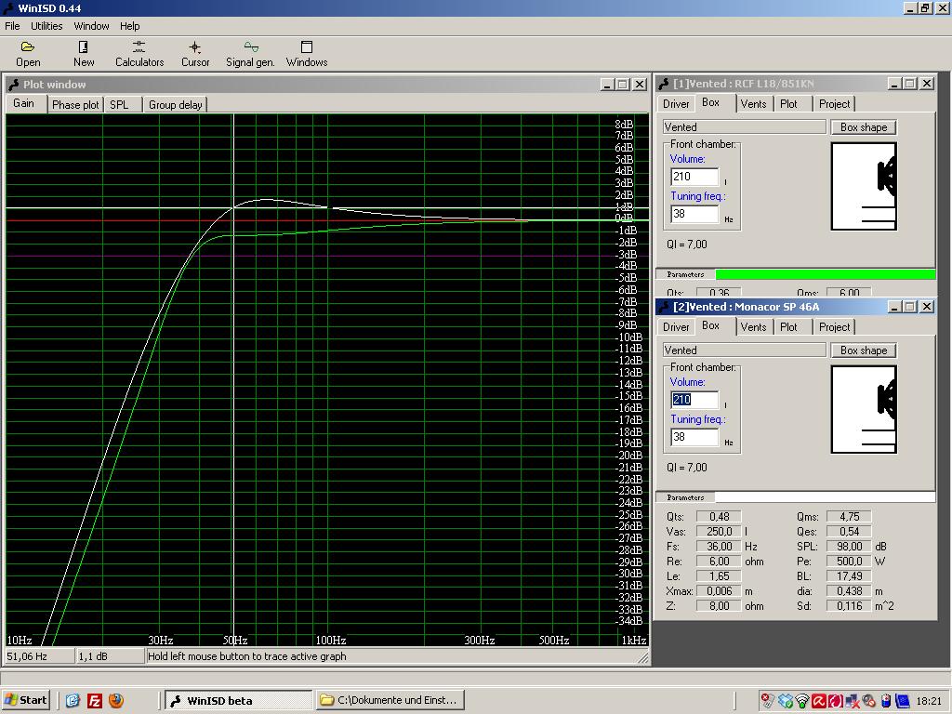
Task: Click the Volume field in Monacor box
Action: coord(694,400)
